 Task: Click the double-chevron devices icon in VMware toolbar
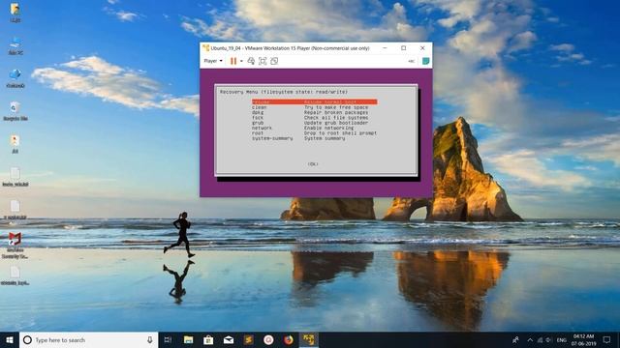click(411, 61)
